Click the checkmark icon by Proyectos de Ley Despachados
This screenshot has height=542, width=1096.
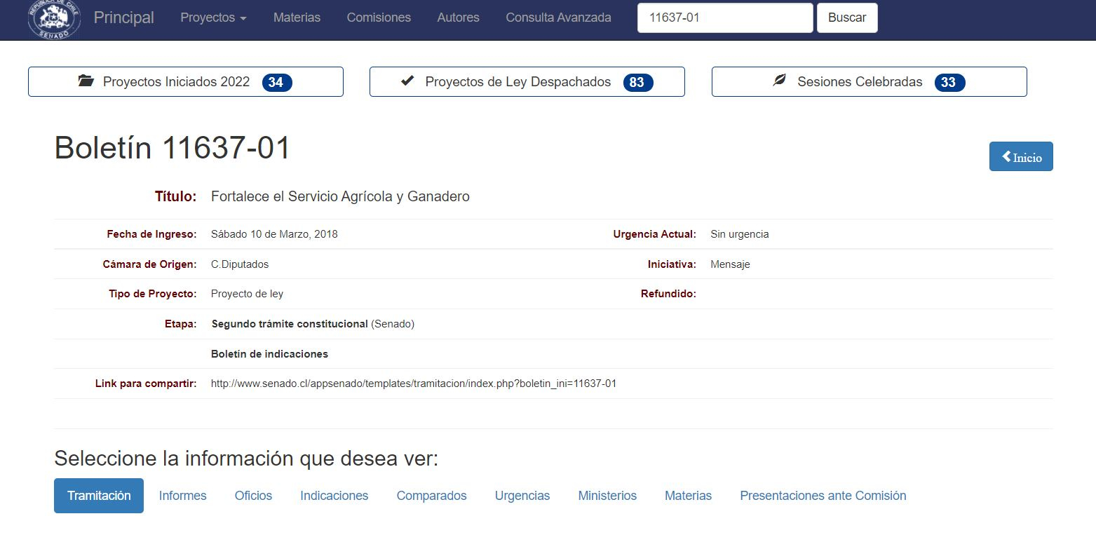click(x=407, y=81)
